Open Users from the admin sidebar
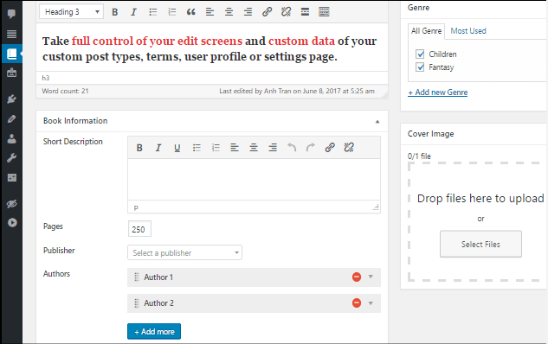This screenshot has width=548, height=344. [11, 138]
